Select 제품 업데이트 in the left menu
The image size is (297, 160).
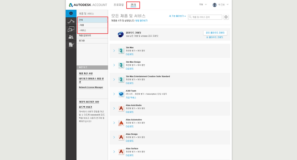click(92, 35)
